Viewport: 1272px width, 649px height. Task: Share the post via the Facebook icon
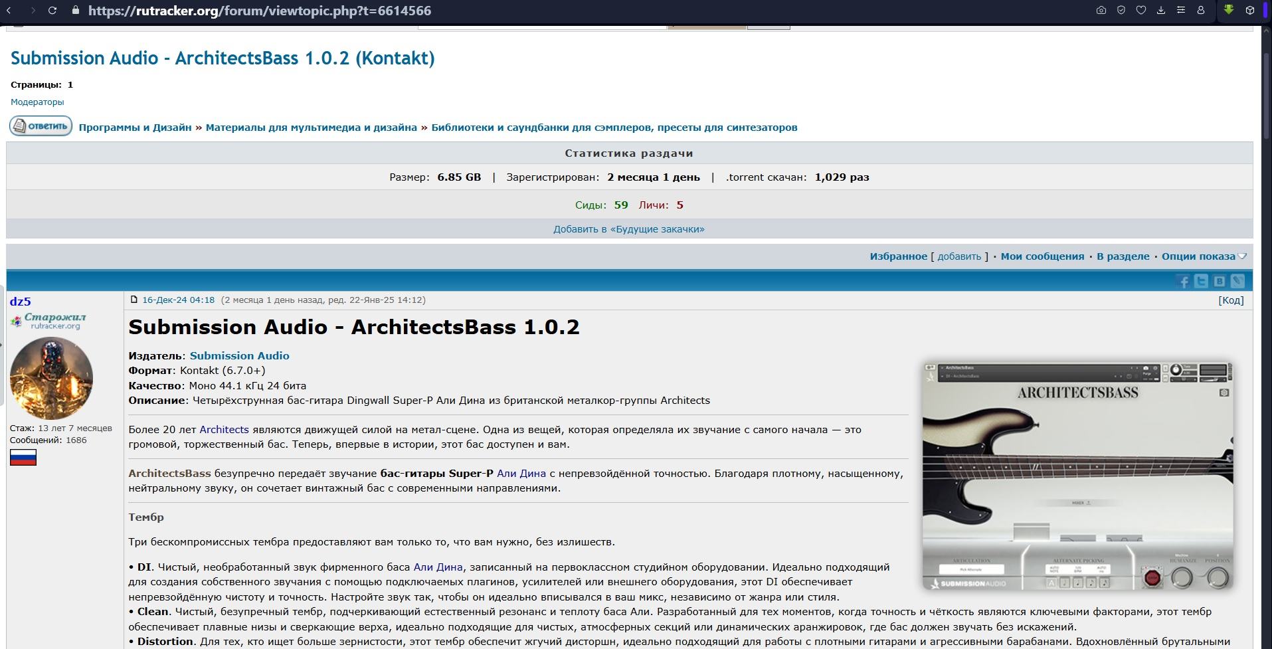click(1183, 282)
